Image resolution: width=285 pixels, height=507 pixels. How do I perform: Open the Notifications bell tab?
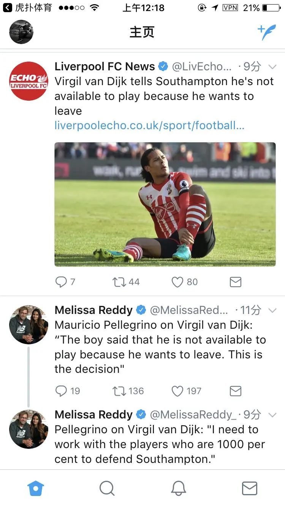click(x=178, y=488)
